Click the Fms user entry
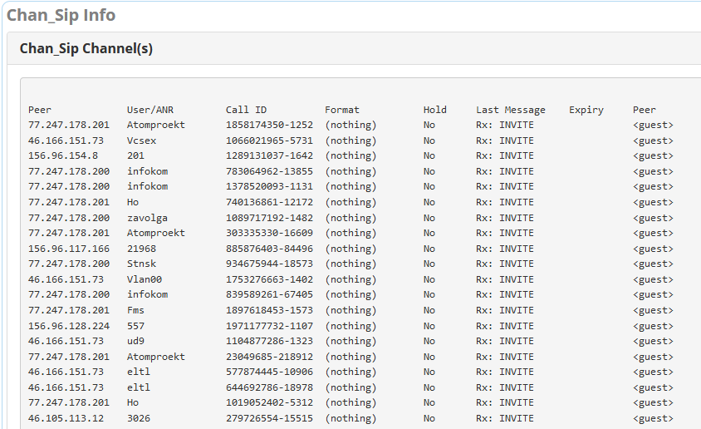The height and width of the screenshot is (429, 701). click(x=136, y=310)
